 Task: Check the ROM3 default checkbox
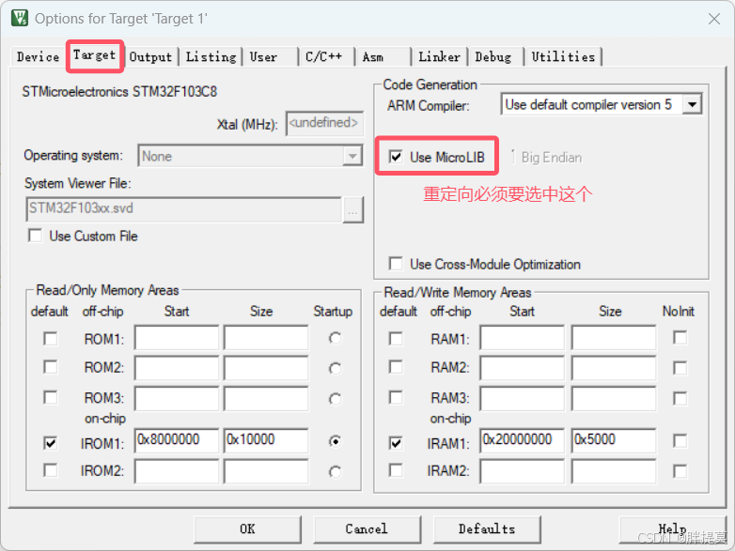pos(50,397)
